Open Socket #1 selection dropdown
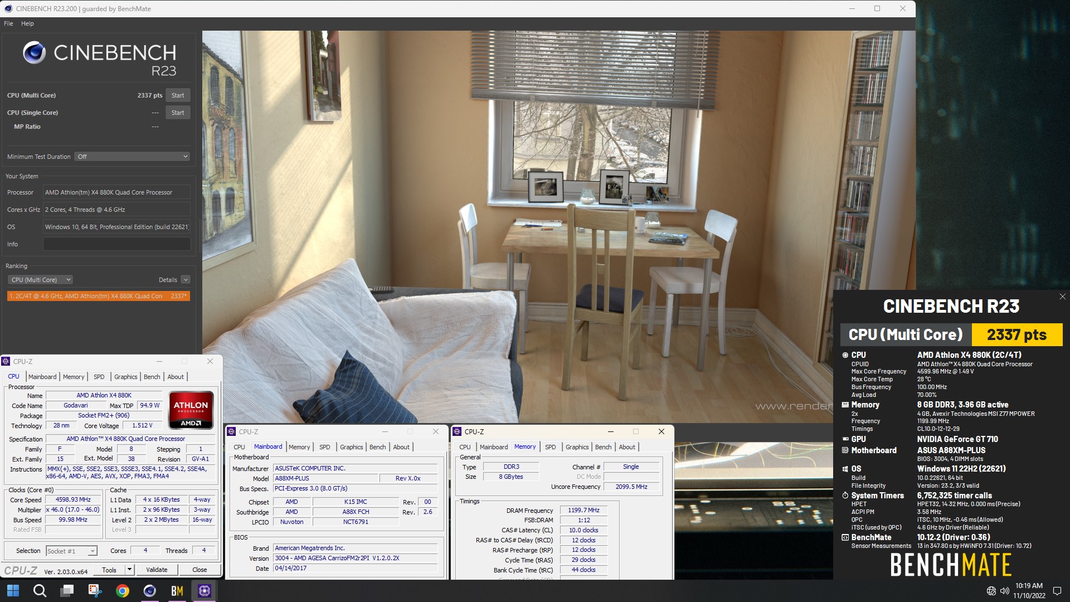Screen dimensions: 1070x602 pos(71,551)
